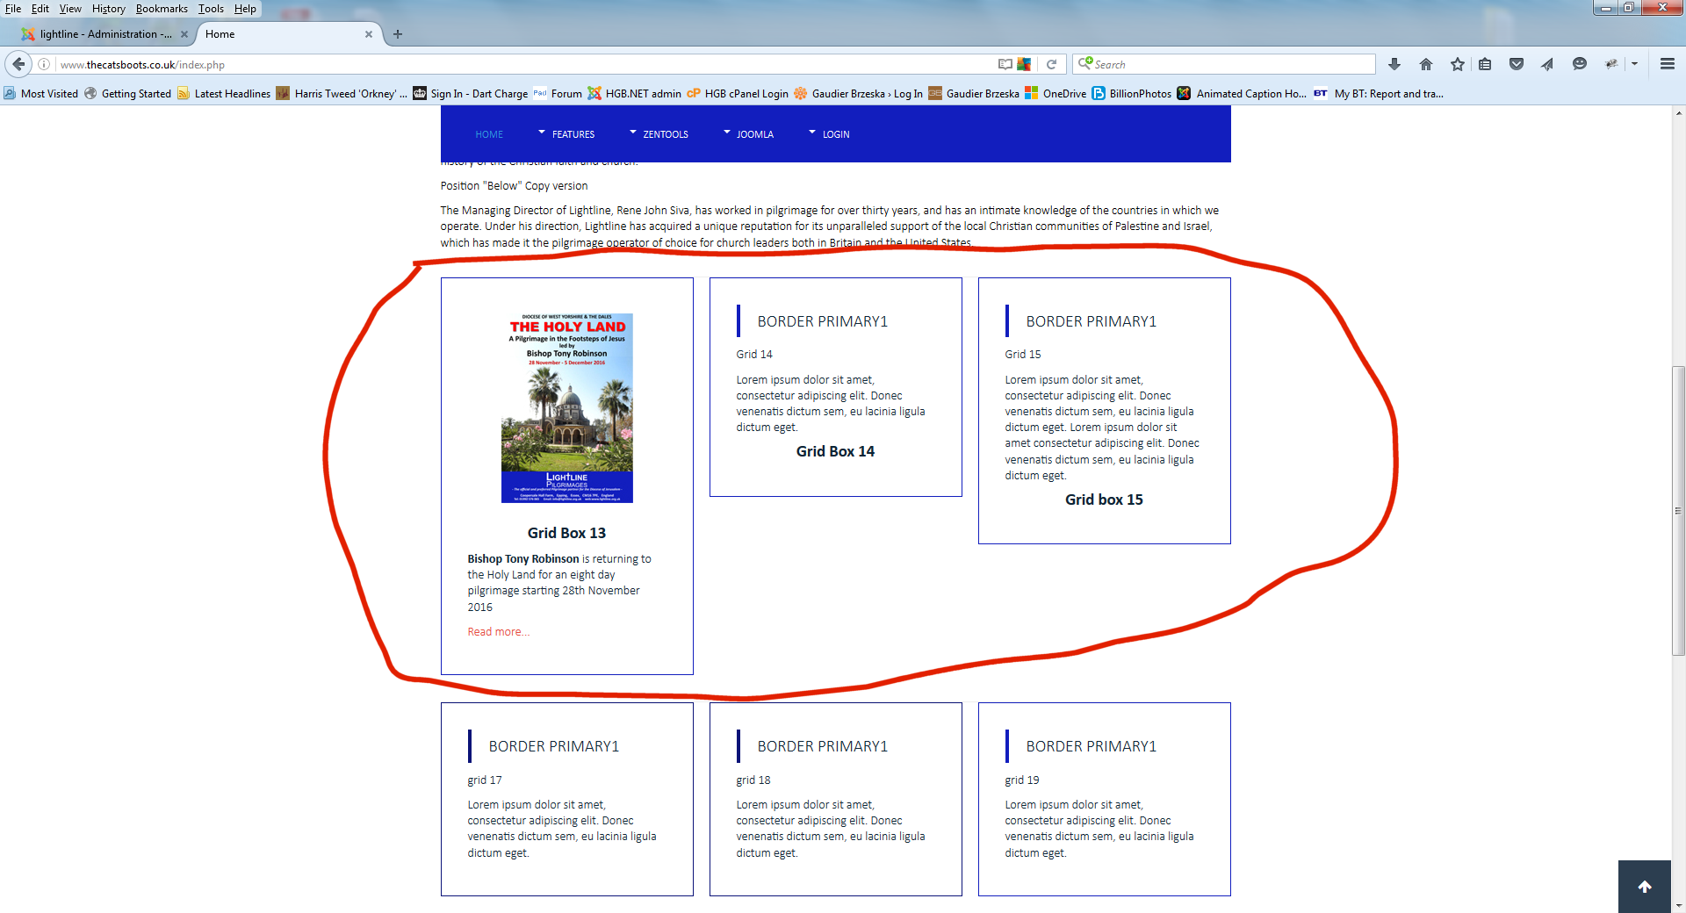Close the Home tab
1686x913 pixels.
(x=369, y=34)
